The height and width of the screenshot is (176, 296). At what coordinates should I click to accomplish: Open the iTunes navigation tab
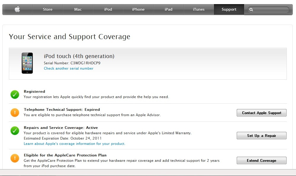pos(199,9)
